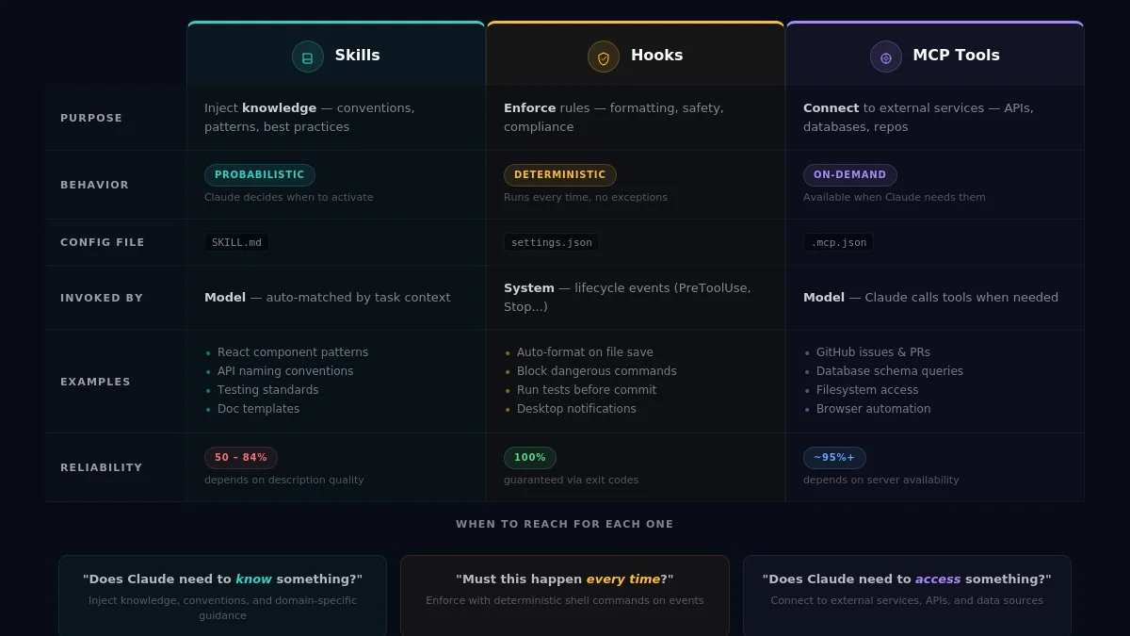This screenshot has width=1130, height=636.
Task: Click the settings.json file chip
Action: point(552,242)
